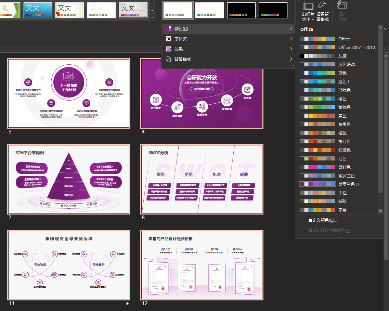
Task: Select the 红色 color scheme
Action: 337,158
